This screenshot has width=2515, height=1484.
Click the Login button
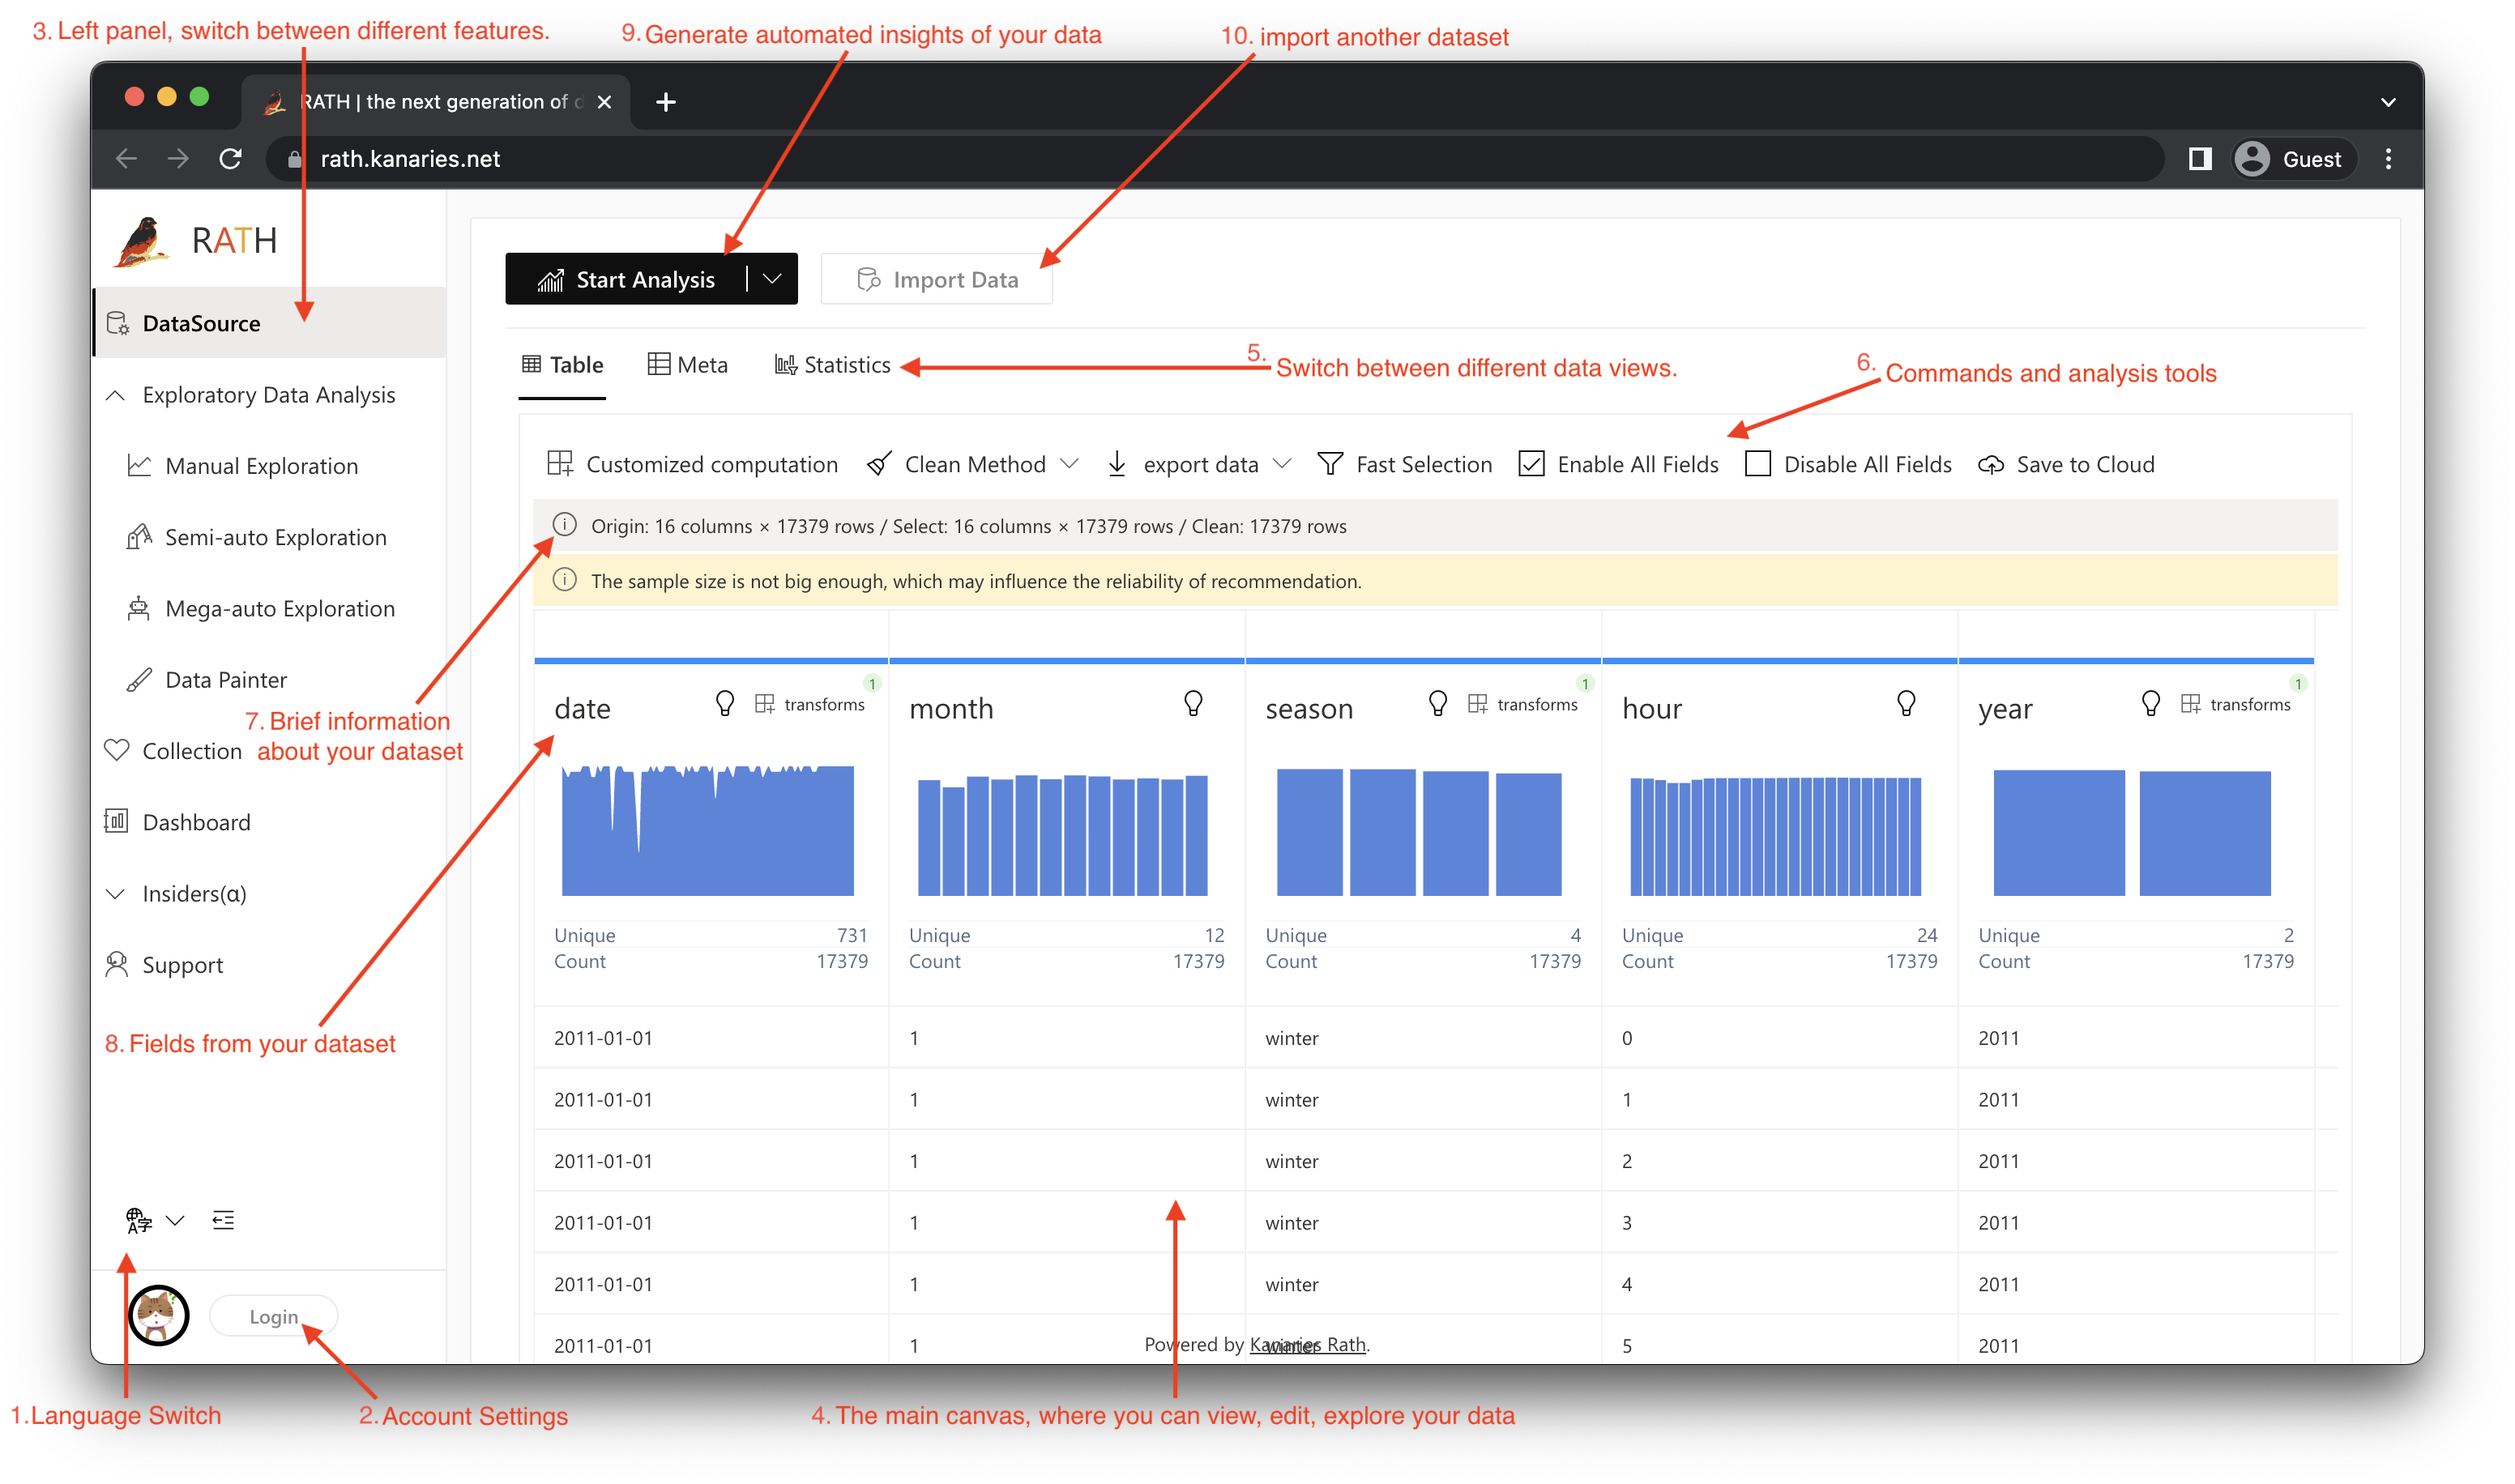[273, 1317]
